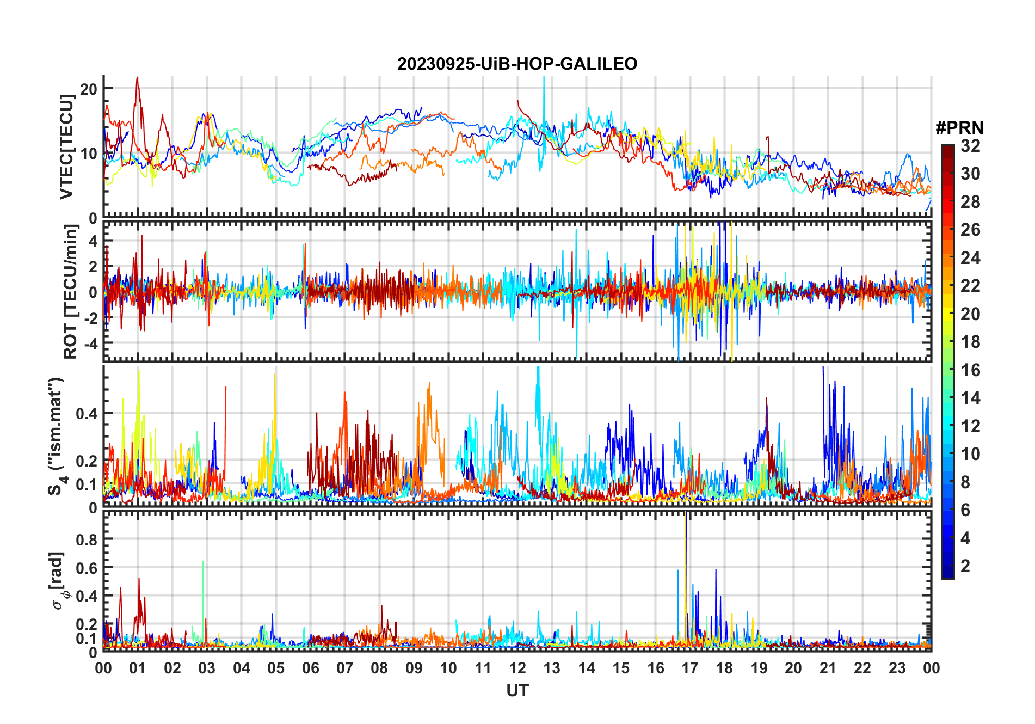Viewport: 1035px width, 724px height.
Task: Select the "10" tick on VTEC y-axis
Action: (89, 154)
